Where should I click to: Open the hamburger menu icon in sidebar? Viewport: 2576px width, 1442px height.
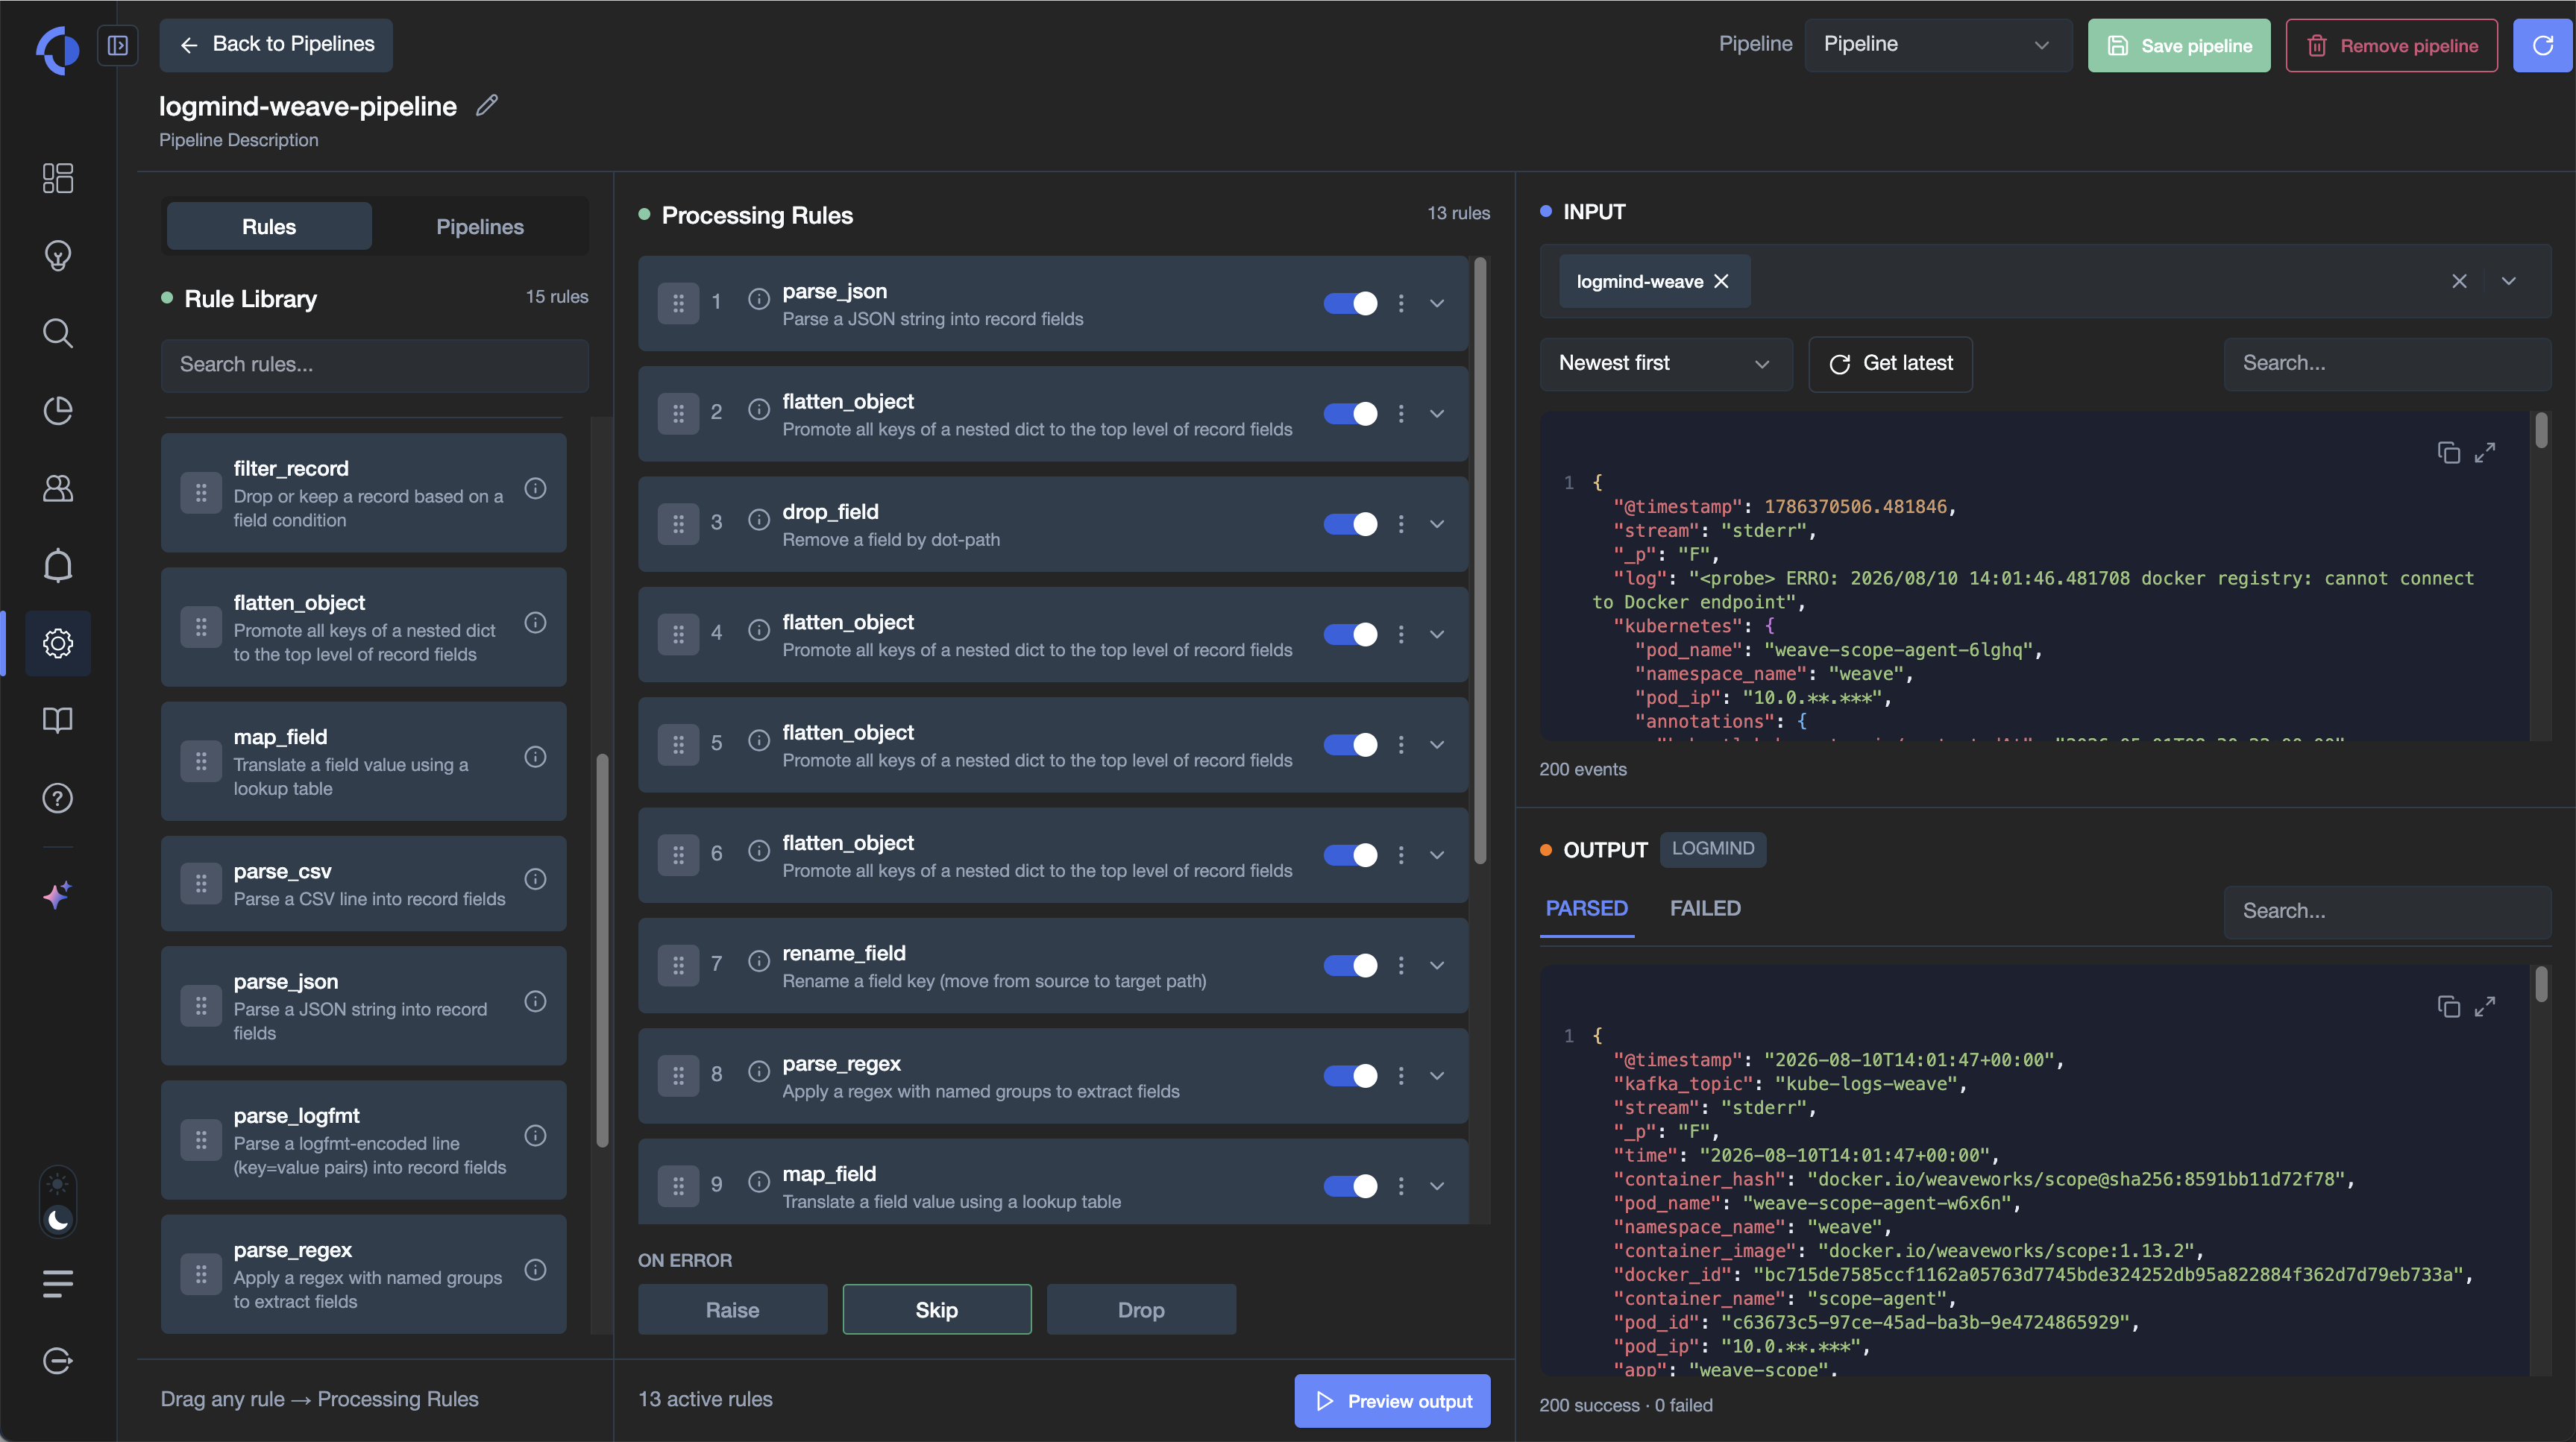[58, 1283]
